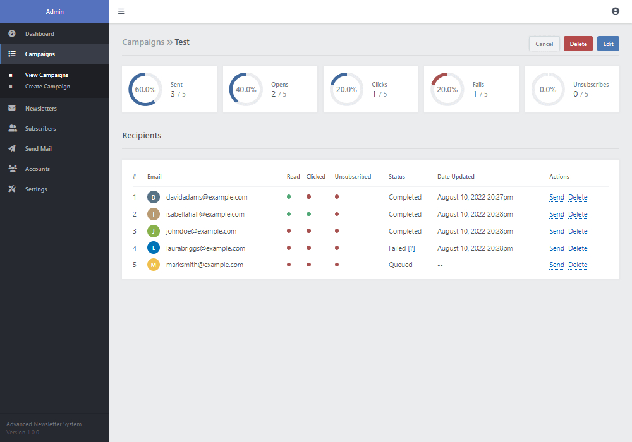Click the Send Mail paper plane icon
Screen dimensions: 632x442
(12, 148)
